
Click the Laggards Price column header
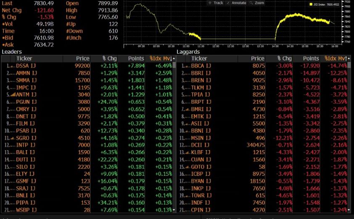point(258,59)
